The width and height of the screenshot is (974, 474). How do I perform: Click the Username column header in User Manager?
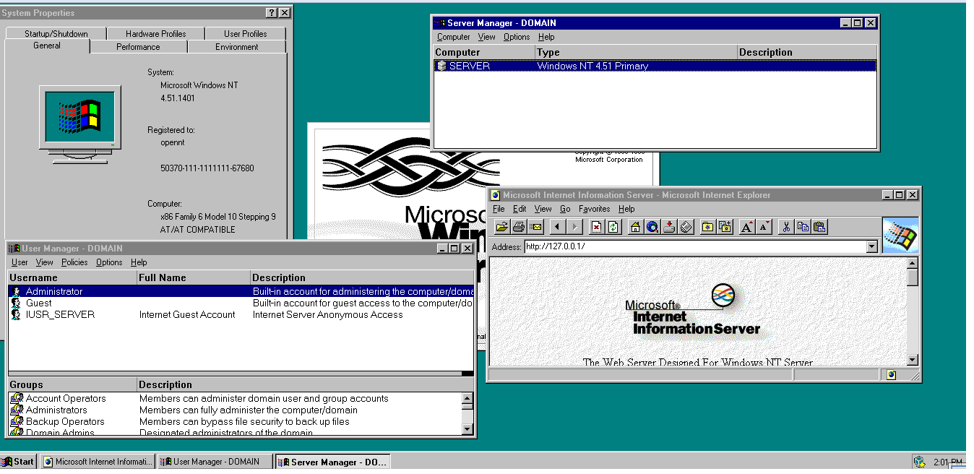coord(72,277)
